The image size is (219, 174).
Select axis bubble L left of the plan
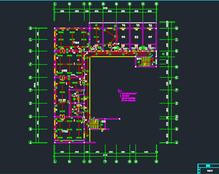(30, 40)
